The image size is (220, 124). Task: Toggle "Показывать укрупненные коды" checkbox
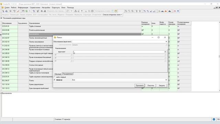click(x=1, y=18)
